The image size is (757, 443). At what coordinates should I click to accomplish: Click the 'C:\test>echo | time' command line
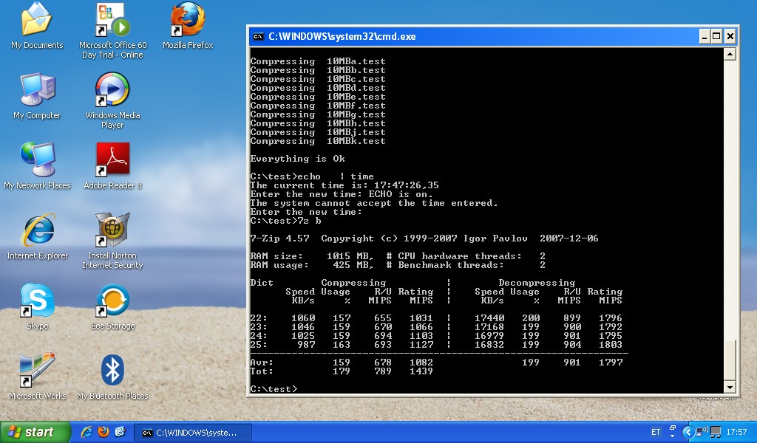click(312, 176)
